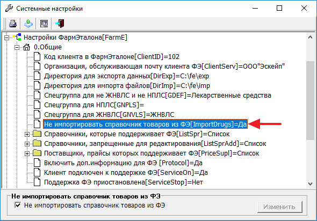Select highlighted ImportDrugs=Да setting row
This screenshot has height=221, width=317.
[x=145, y=124]
